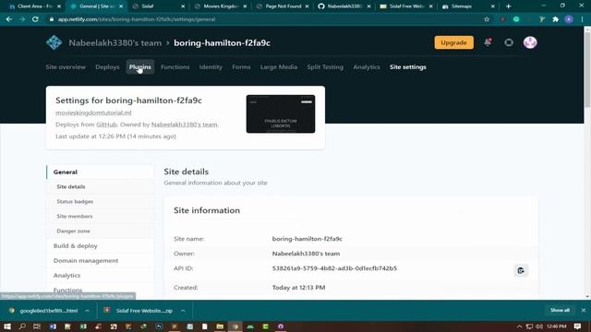This screenshot has width=591, height=332.
Task: Open a new browser tab
Action: click(x=509, y=6)
